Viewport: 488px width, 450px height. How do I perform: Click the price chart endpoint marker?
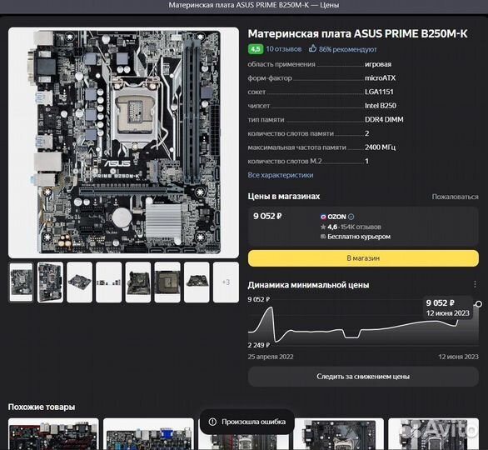coord(479,304)
